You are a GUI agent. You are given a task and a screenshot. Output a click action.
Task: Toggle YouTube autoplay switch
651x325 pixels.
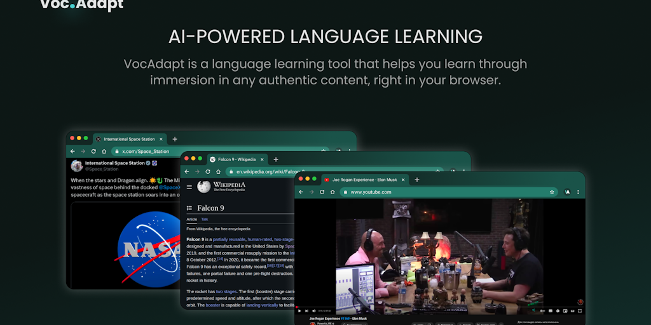[x=542, y=311]
